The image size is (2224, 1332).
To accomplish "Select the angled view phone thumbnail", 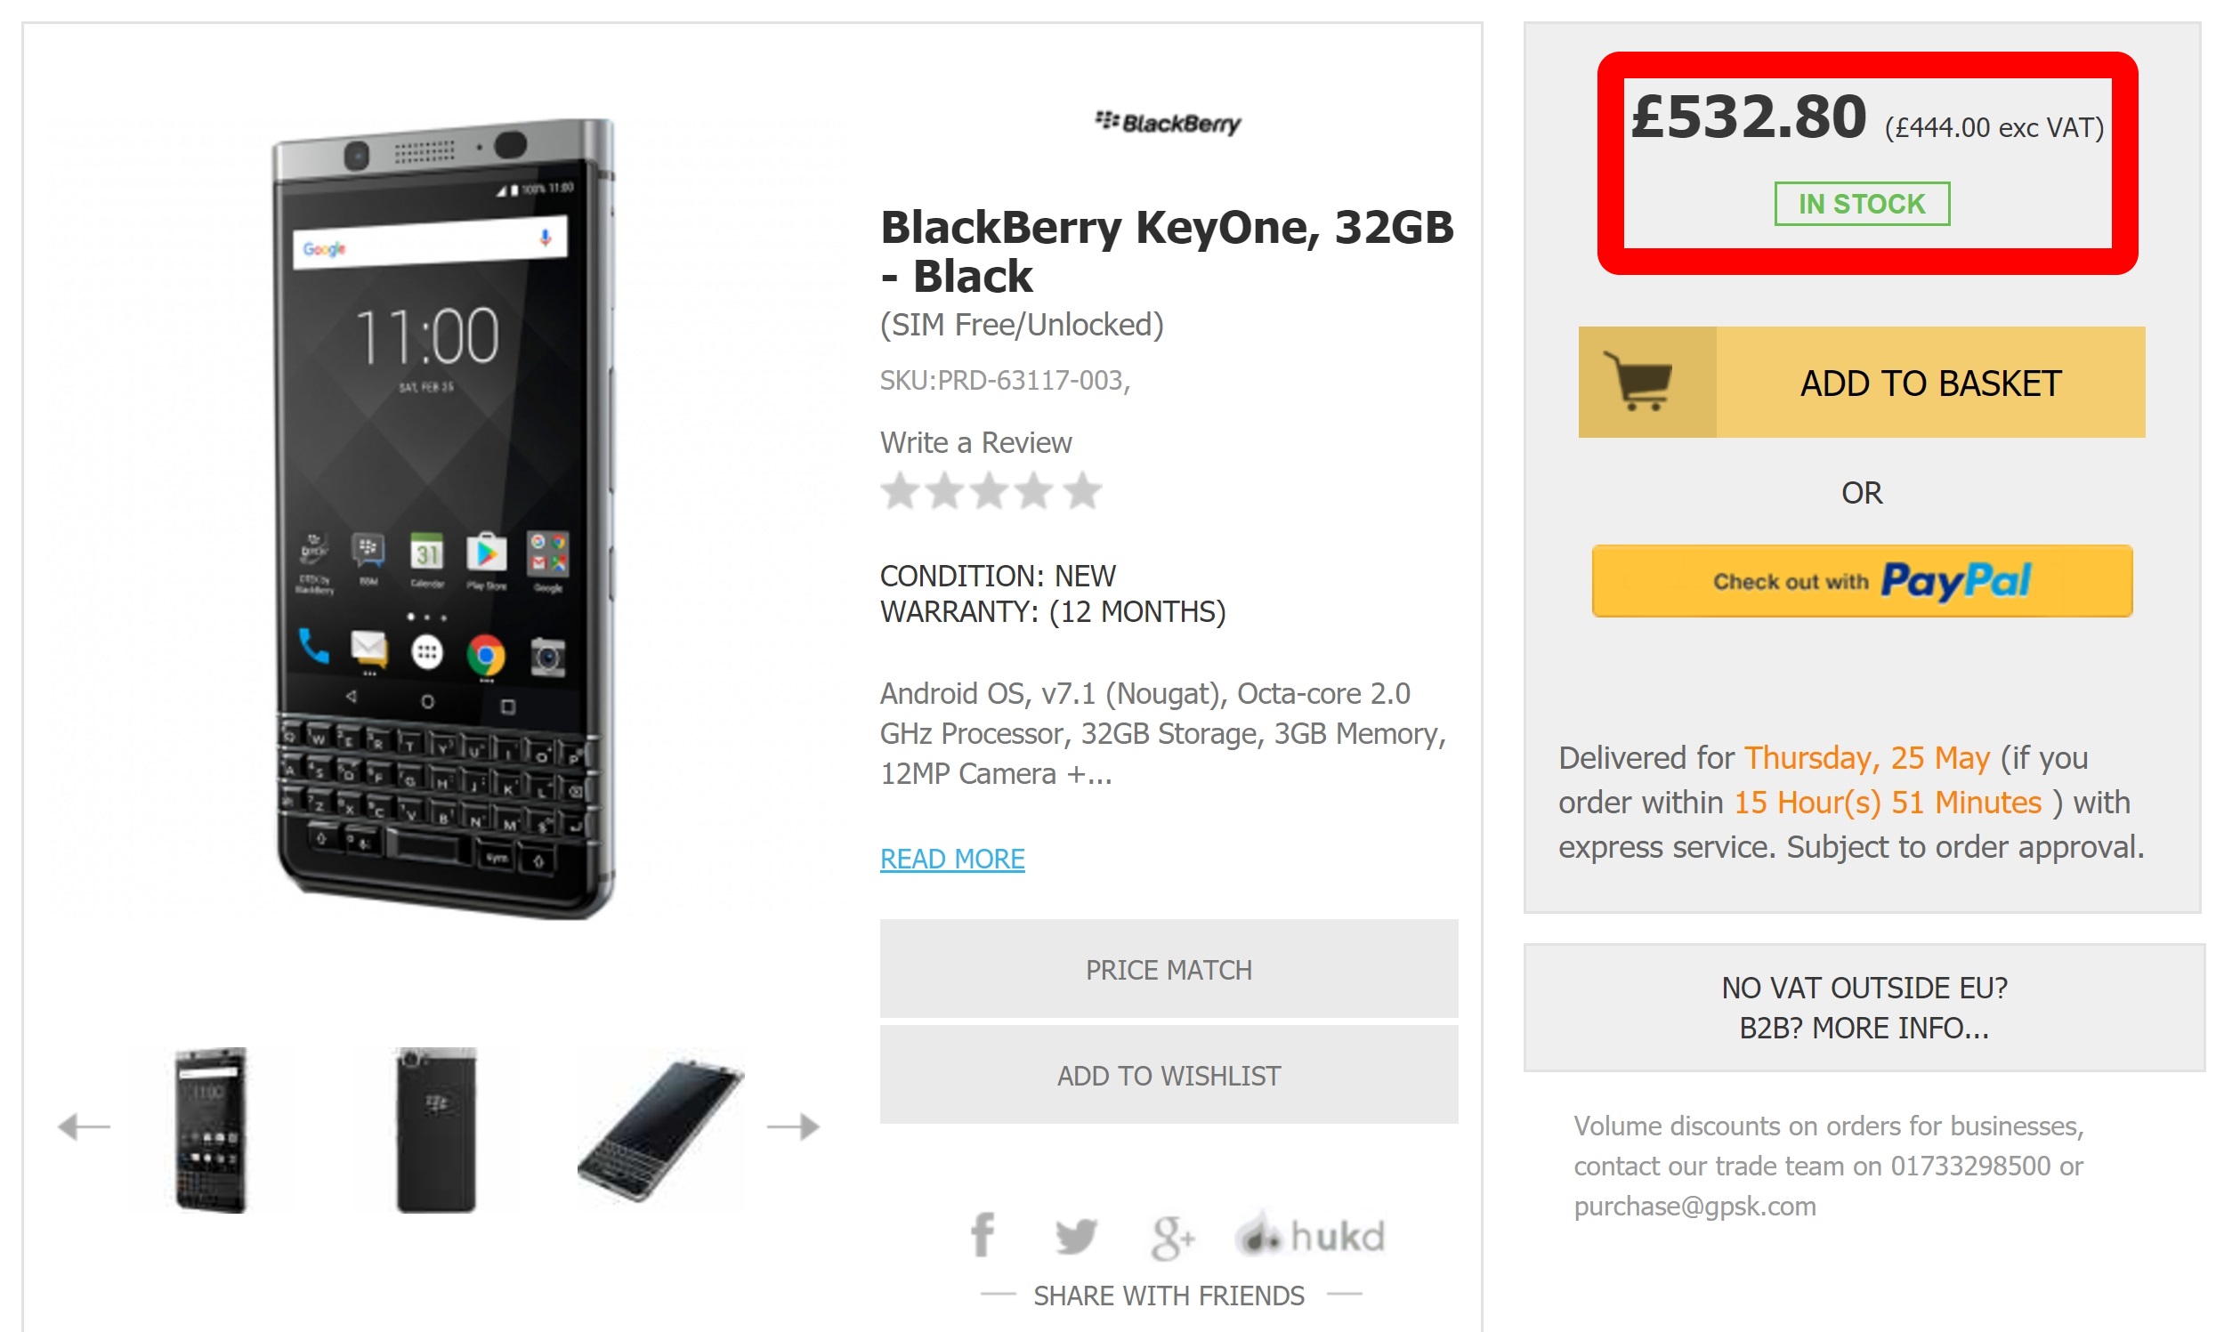I will click(660, 1129).
